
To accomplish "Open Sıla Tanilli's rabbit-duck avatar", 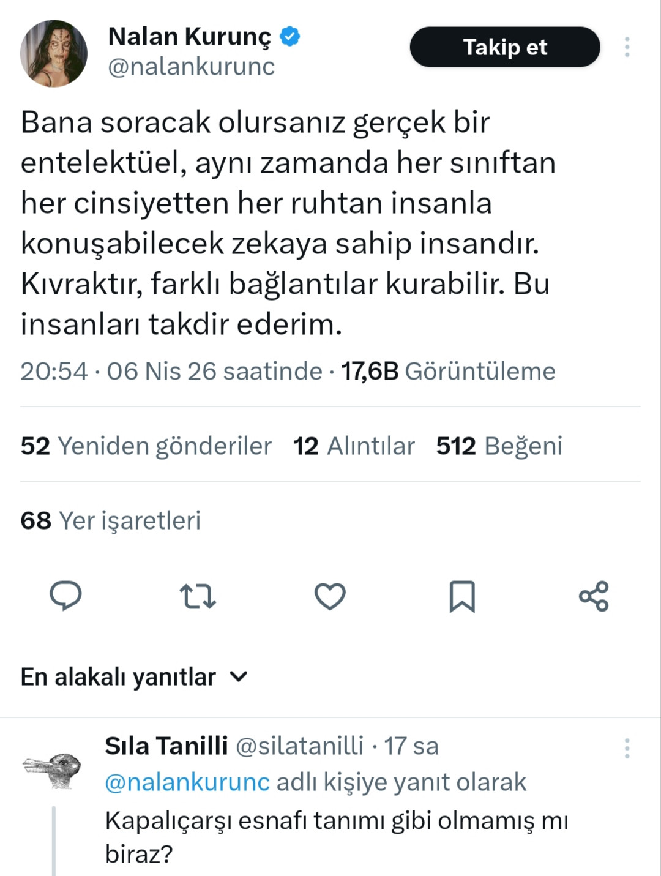I will [x=53, y=769].
